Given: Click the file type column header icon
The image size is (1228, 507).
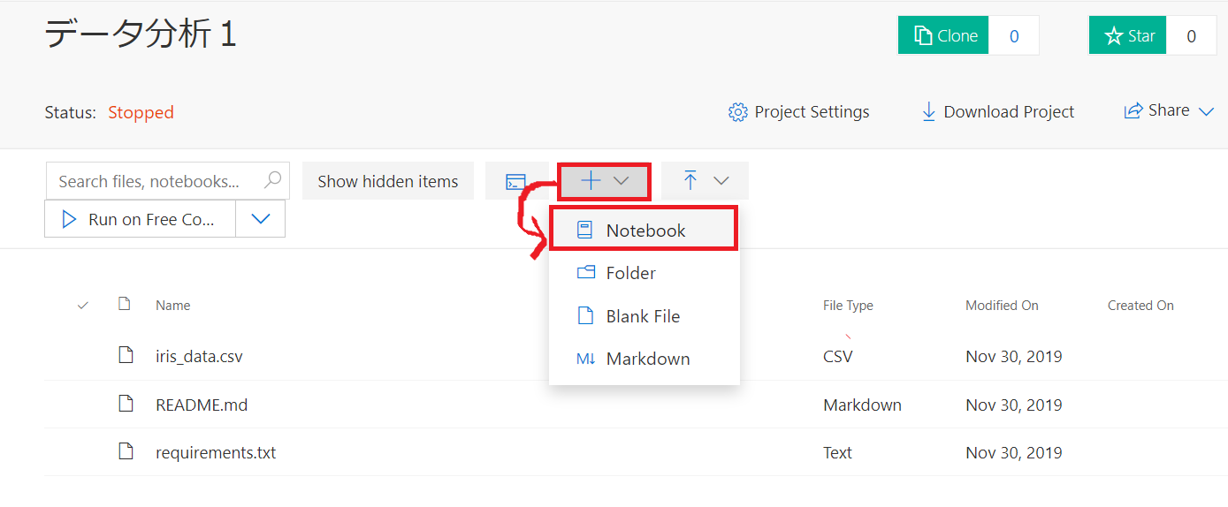Looking at the screenshot, I should click(x=125, y=305).
